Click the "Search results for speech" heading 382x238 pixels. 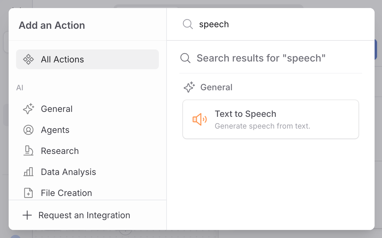(261, 58)
